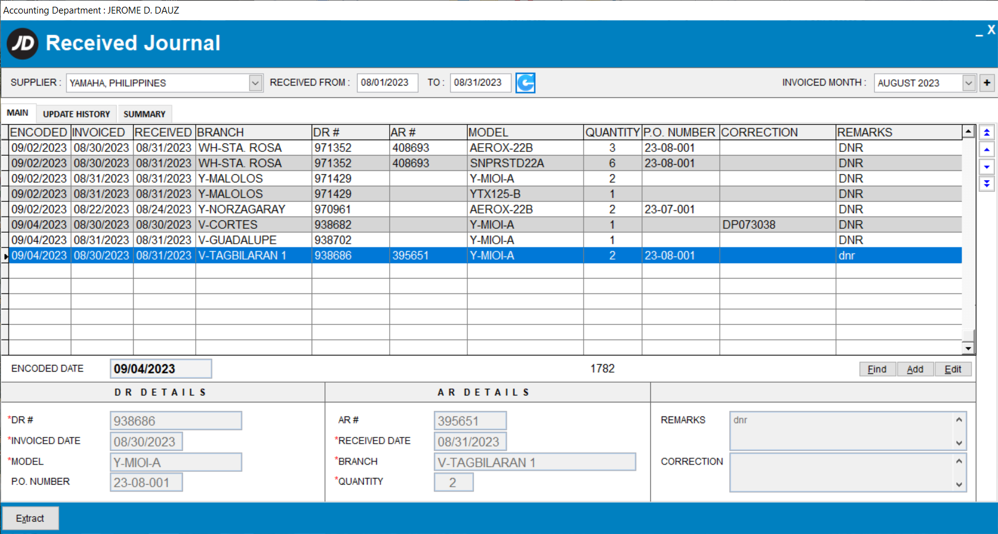The height and width of the screenshot is (534, 998).
Task: Click the RECEIVED column header
Action: [164, 132]
